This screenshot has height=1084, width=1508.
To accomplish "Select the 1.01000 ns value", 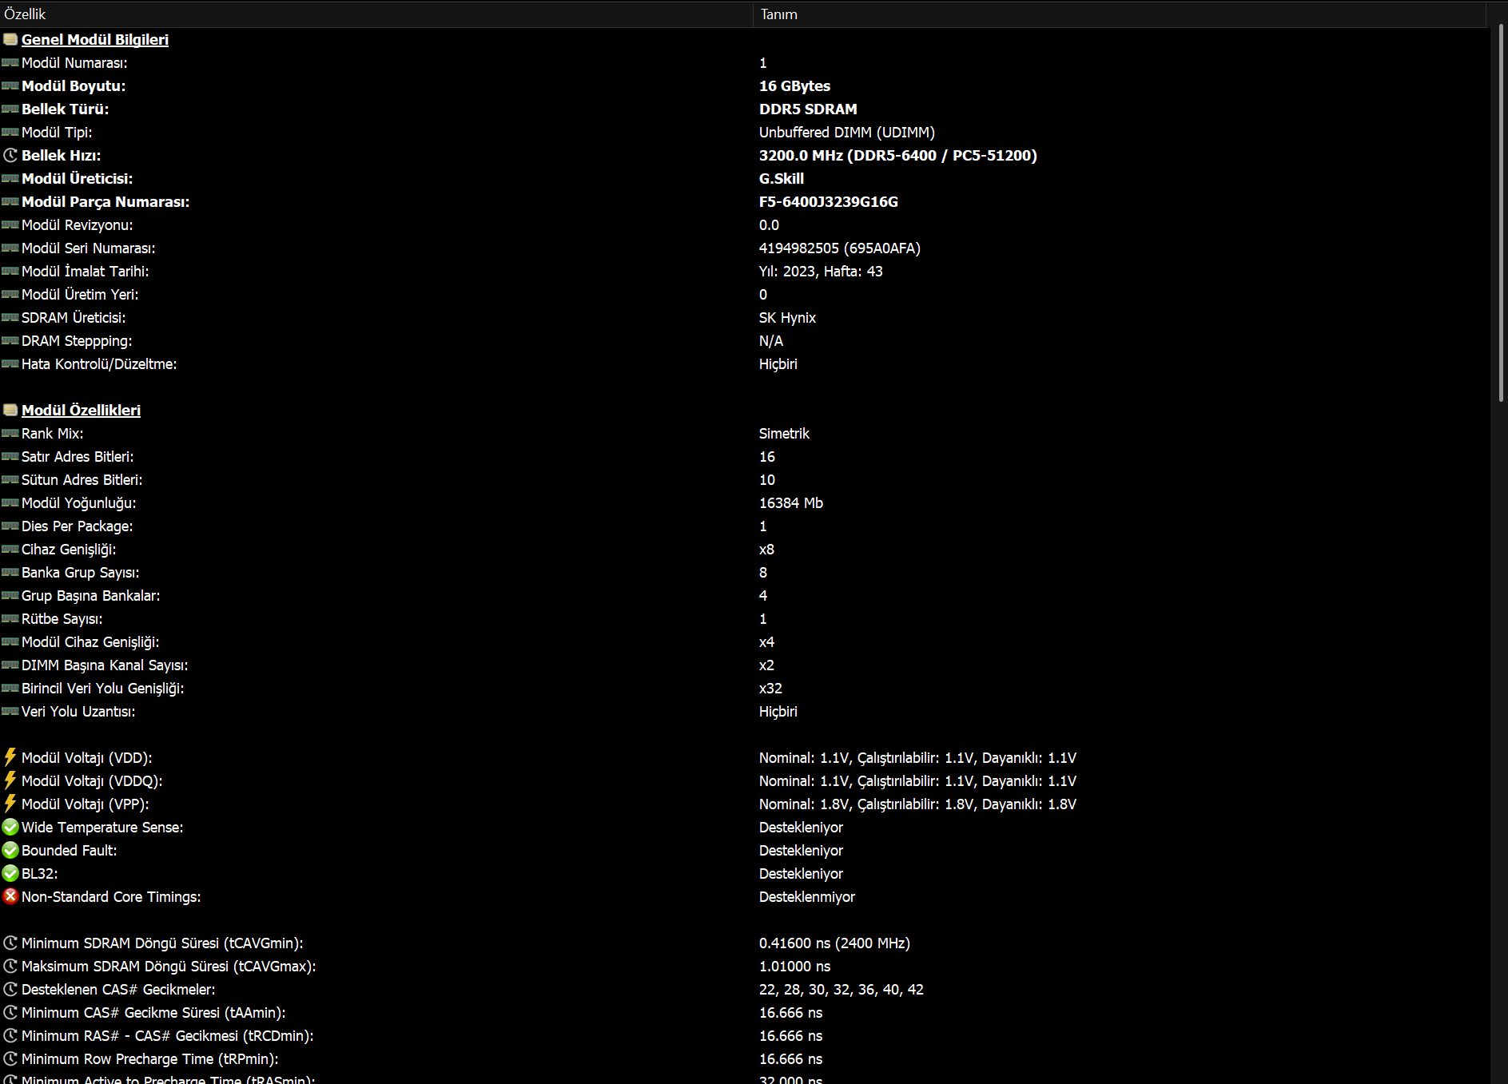I will [794, 966].
